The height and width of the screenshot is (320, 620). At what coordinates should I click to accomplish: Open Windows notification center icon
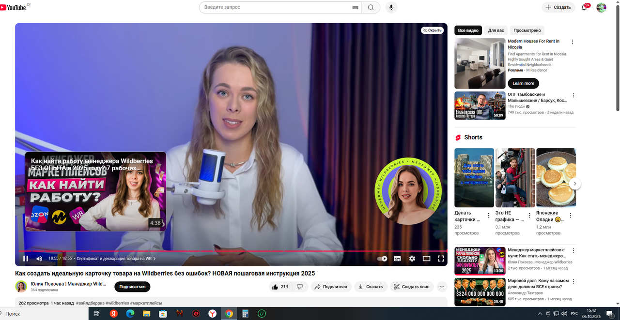pyautogui.click(x=609, y=314)
